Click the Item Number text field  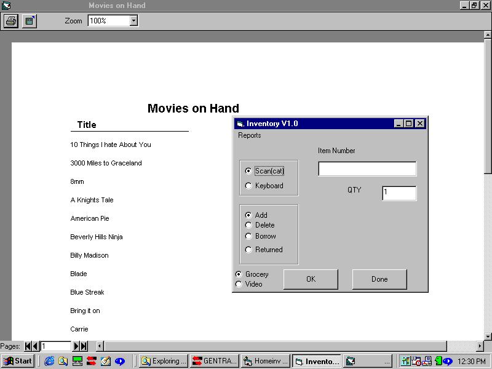[367, 169]
